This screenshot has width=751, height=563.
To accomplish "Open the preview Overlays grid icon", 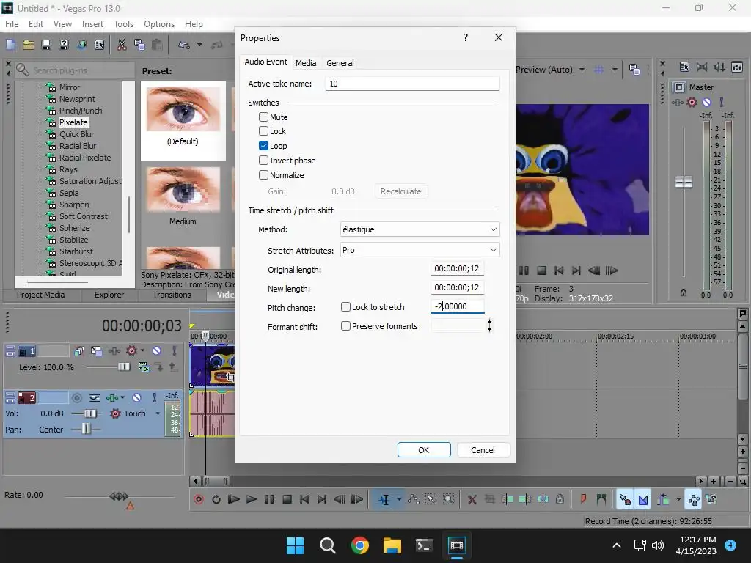I will pos(598,70).
